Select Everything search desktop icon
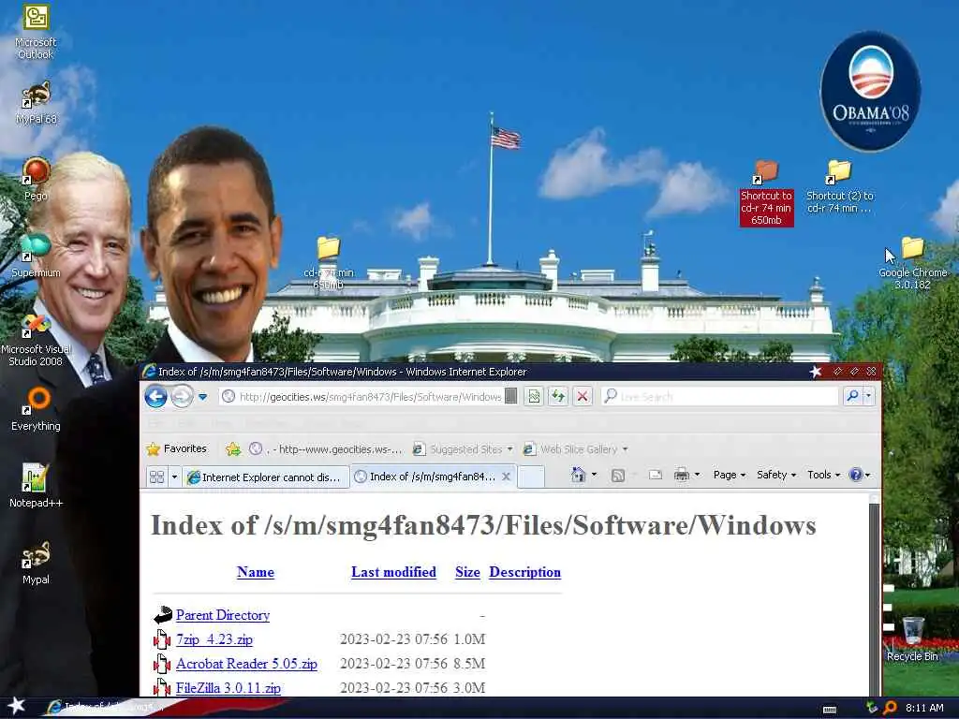The width and height of the screenshot is (959, 719). (x=36, y=410)
